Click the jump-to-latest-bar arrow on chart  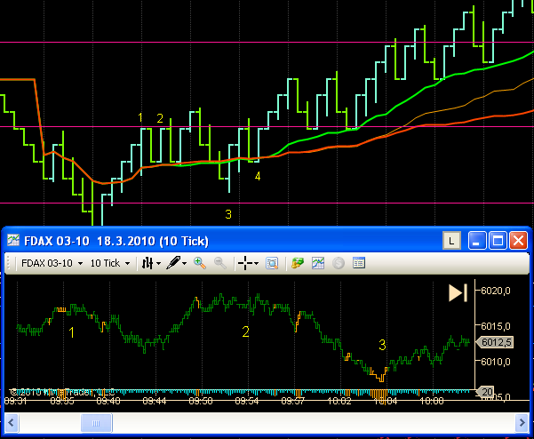click(458, 293)
